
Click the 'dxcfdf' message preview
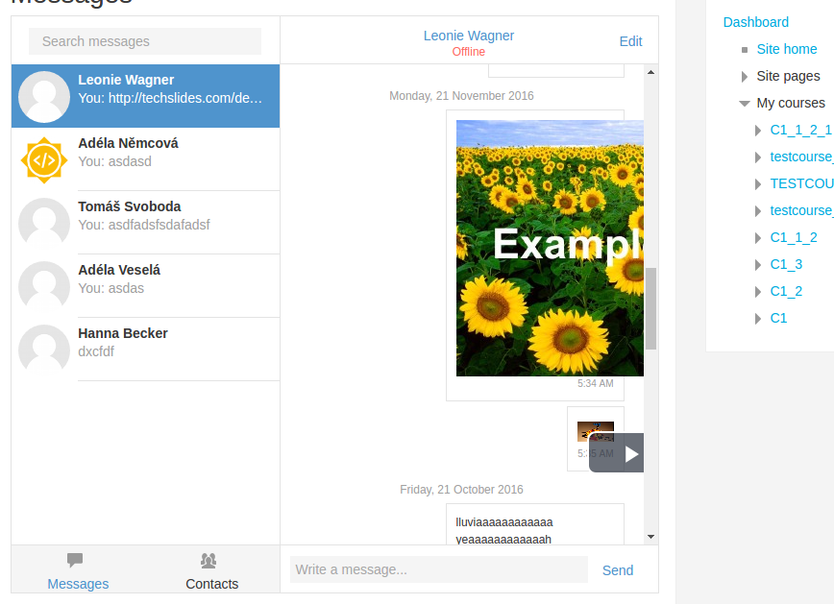click(96, 351)
